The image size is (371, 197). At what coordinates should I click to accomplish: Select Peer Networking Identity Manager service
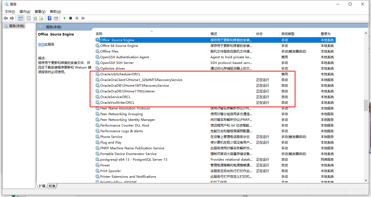click(128, 120)
